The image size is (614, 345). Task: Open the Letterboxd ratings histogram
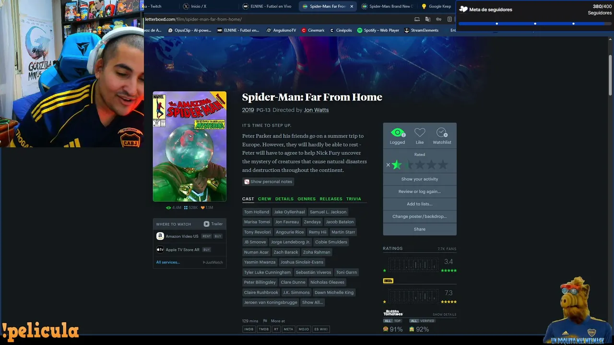pyautogui.click(x=413, y=264)
